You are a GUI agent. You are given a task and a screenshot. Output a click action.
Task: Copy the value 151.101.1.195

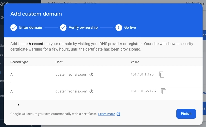click(x=162, y=75)
